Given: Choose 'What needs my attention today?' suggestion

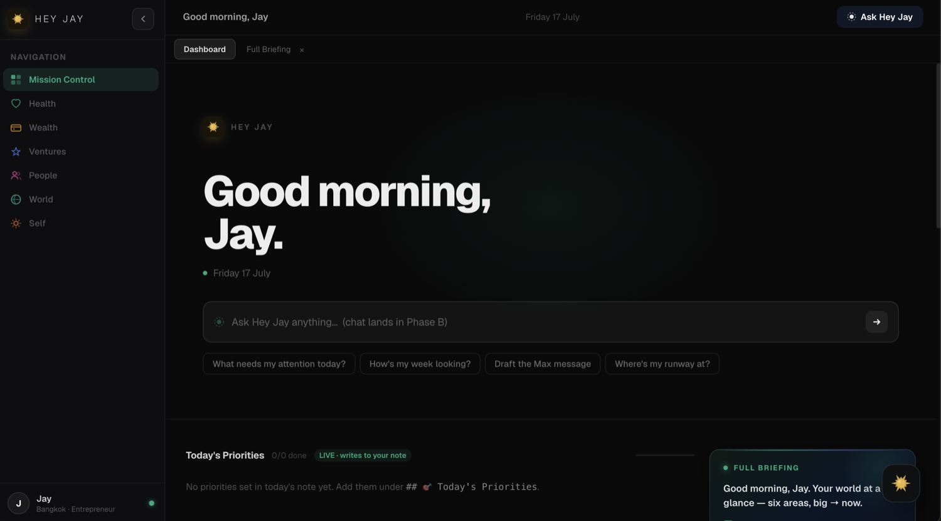Looking at the screenshot, I should click(279, 364).
